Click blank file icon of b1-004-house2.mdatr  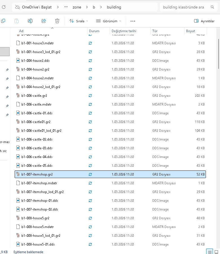[x=18, y=78]
